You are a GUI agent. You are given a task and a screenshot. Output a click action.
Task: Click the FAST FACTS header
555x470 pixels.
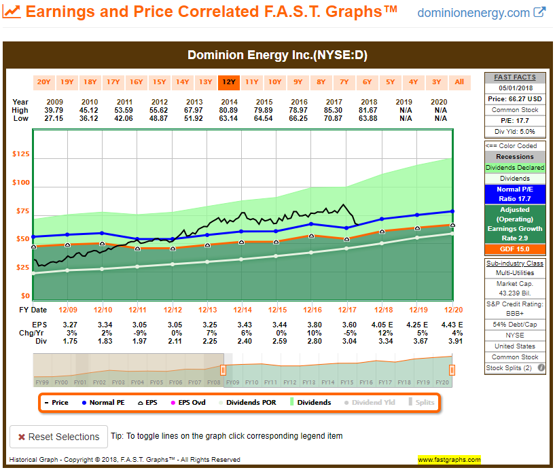pos(515,77)
